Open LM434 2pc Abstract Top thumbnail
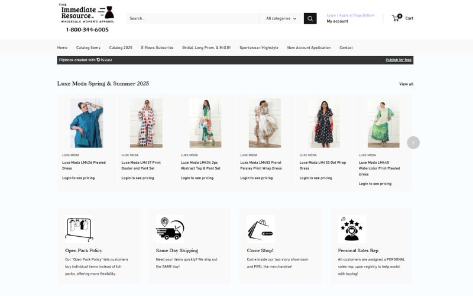This screenshot has height=296, width=473. click(x=205, y=123)
